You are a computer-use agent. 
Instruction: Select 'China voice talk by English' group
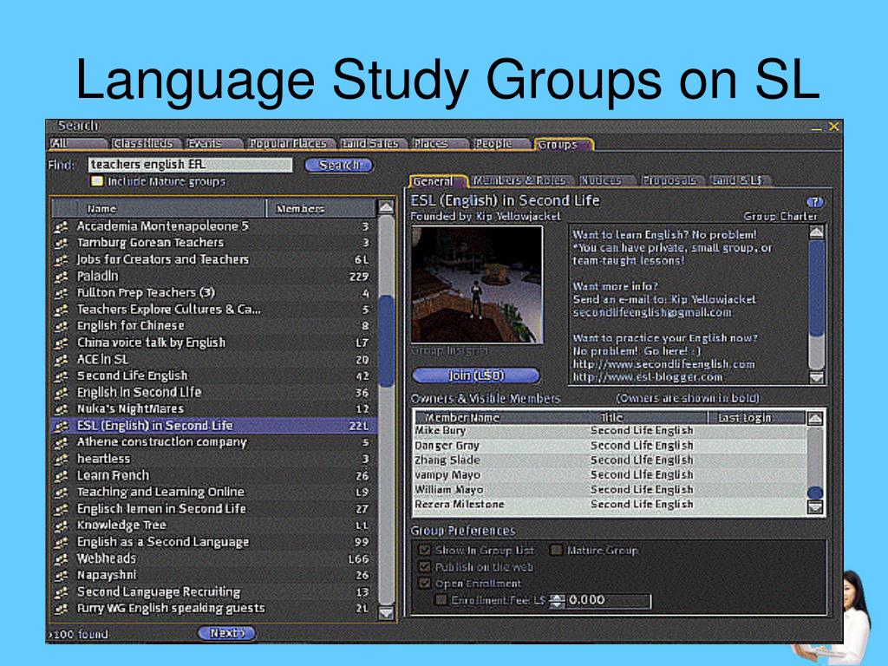tap(214, 343)
